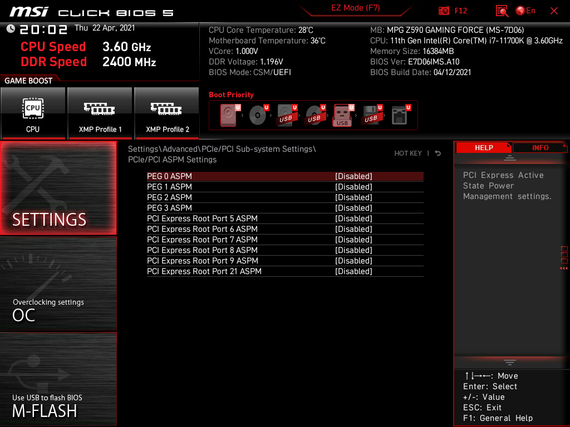Change Root Port 5 ASPM value
Screen dimensions: 570x427
353,219
